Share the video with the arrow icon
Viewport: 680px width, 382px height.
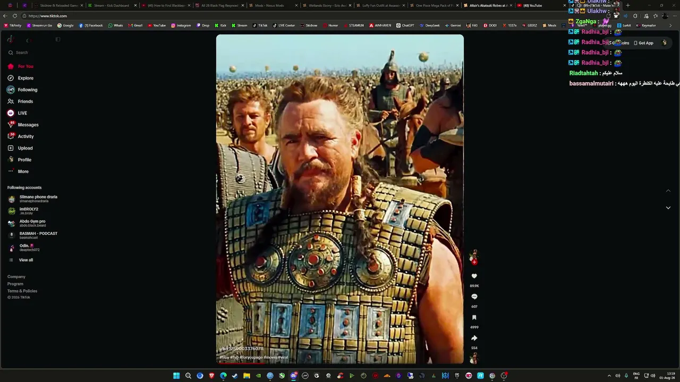pos(474,338)
